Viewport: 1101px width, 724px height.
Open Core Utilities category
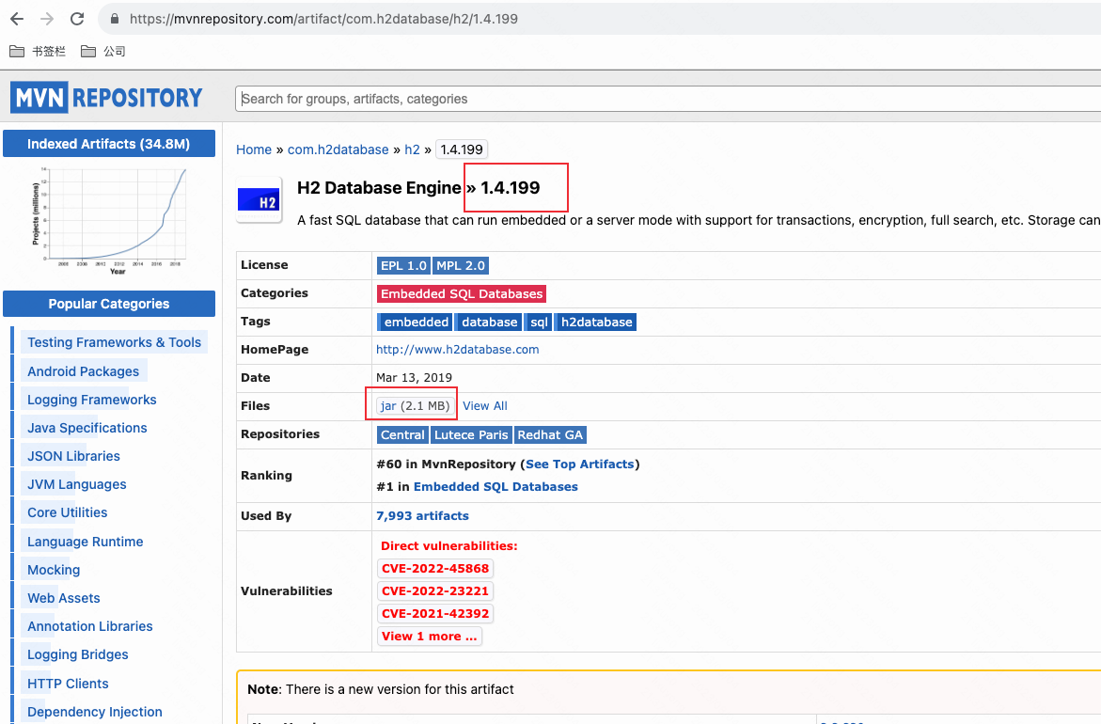[x=67, y=512]
